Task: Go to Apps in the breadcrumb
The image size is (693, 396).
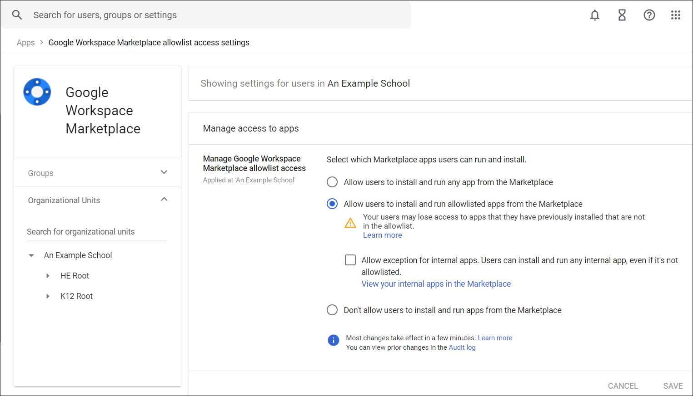Action: (25, 43)
